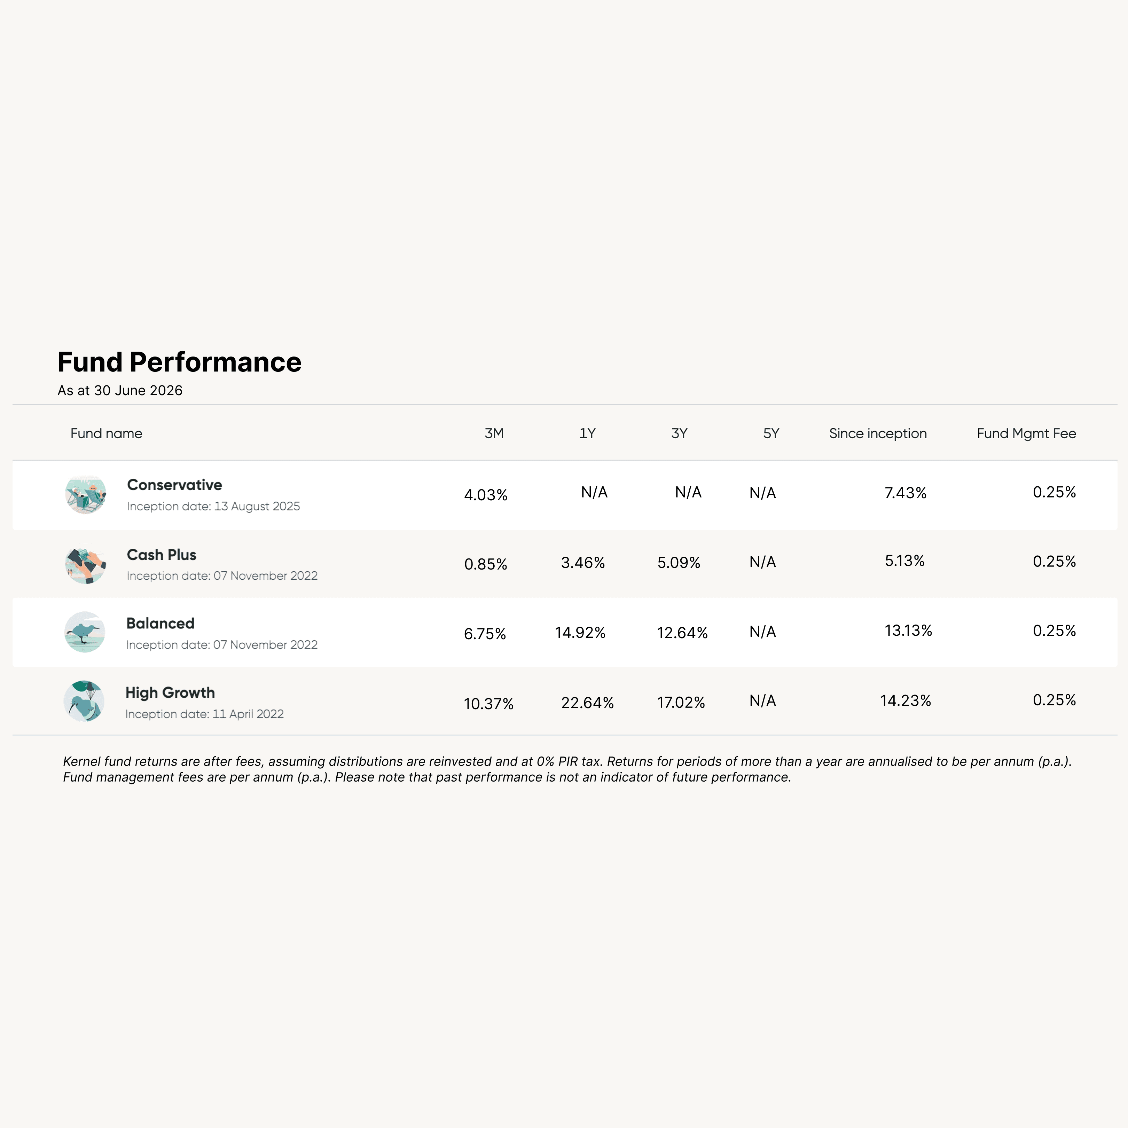Image resolution: width=1128 pixels, height=1128 pixels.
Task: Select the Fund name column header
Action: point(106,433)
